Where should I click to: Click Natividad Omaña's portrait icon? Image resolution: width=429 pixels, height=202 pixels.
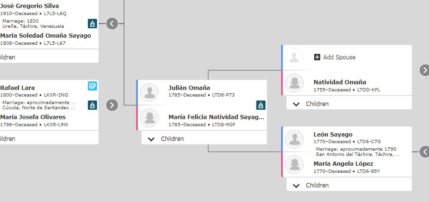pos(294,83)
